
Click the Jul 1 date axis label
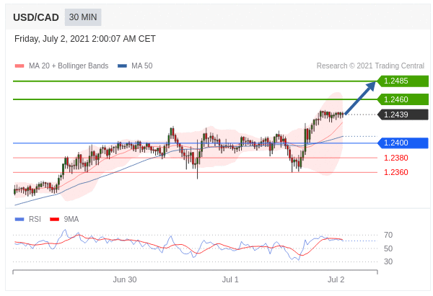click(x=230, y=279)
